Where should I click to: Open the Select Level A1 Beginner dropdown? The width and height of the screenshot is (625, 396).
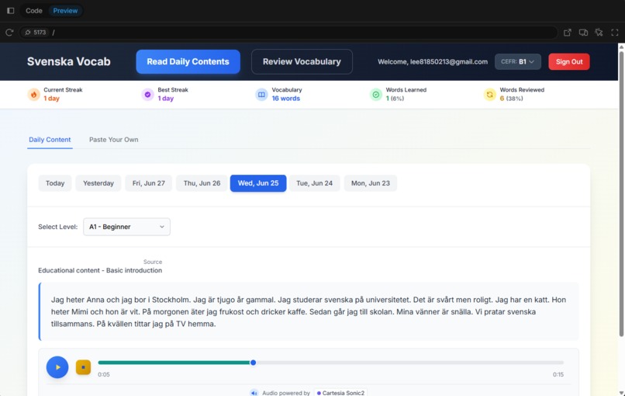click(126, 227)
